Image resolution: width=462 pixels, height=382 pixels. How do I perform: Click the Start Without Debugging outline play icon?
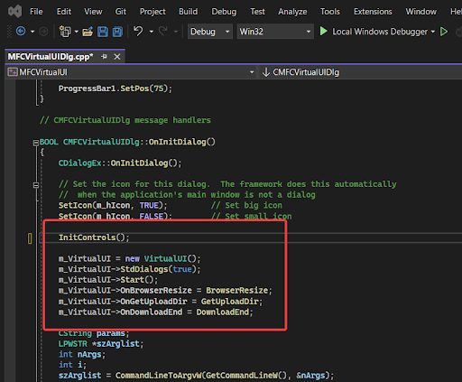point(444,32)
